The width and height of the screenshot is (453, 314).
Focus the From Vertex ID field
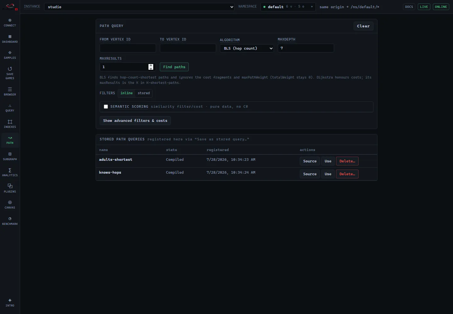(x=128, y=48)
